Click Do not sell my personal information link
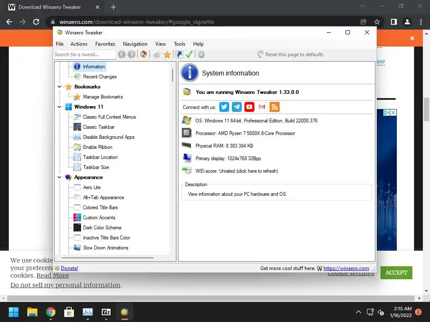This screenshot has height=322, width=430. point(65,285)
